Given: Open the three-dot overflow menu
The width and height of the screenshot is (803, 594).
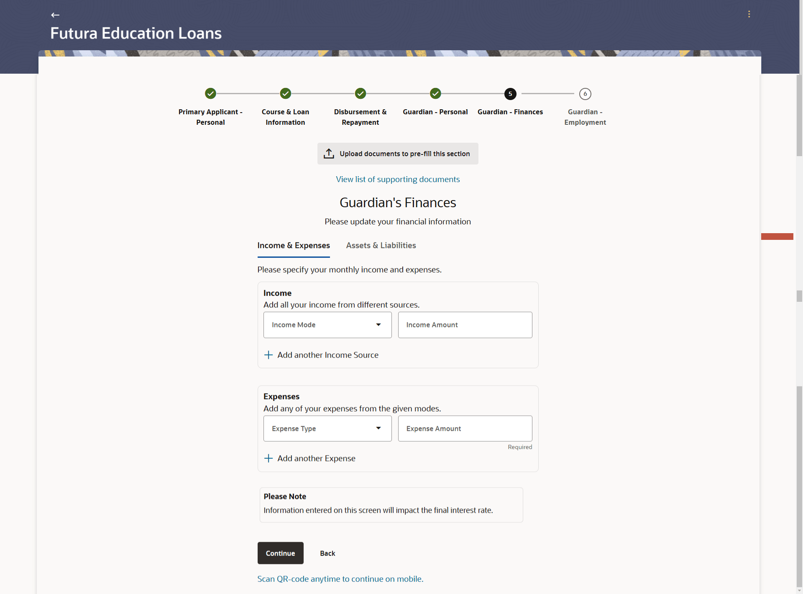Looking at the screenshot, I should [749, 14].
